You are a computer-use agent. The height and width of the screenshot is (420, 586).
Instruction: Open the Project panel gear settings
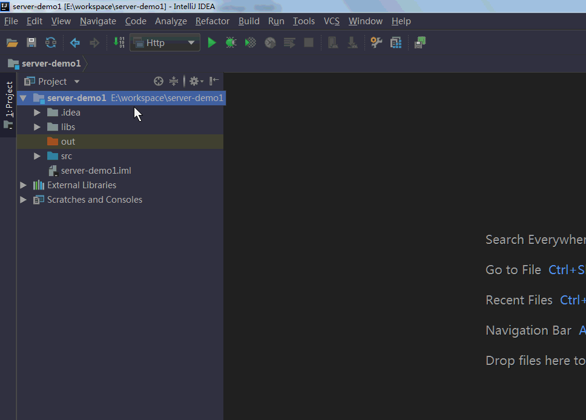coord(196,81)
